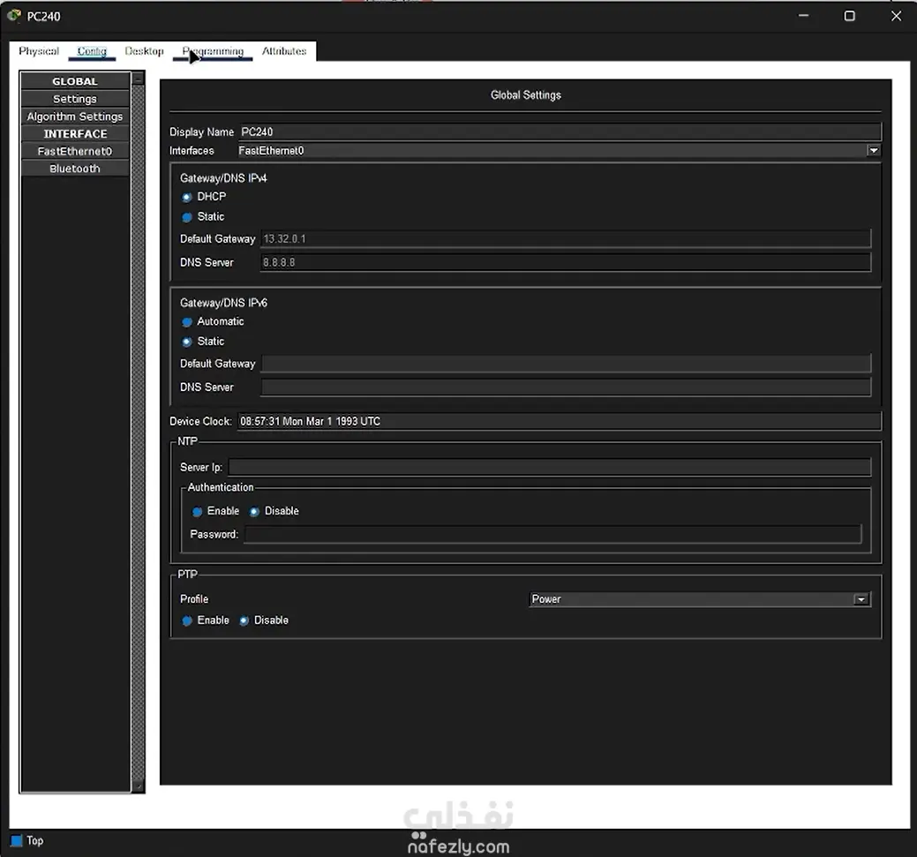Enable PTP
Image resolution: width=917 pixels, height=857 pixels.
tap(187, 620)
